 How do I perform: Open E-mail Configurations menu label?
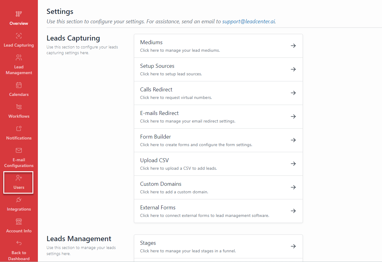19,163
